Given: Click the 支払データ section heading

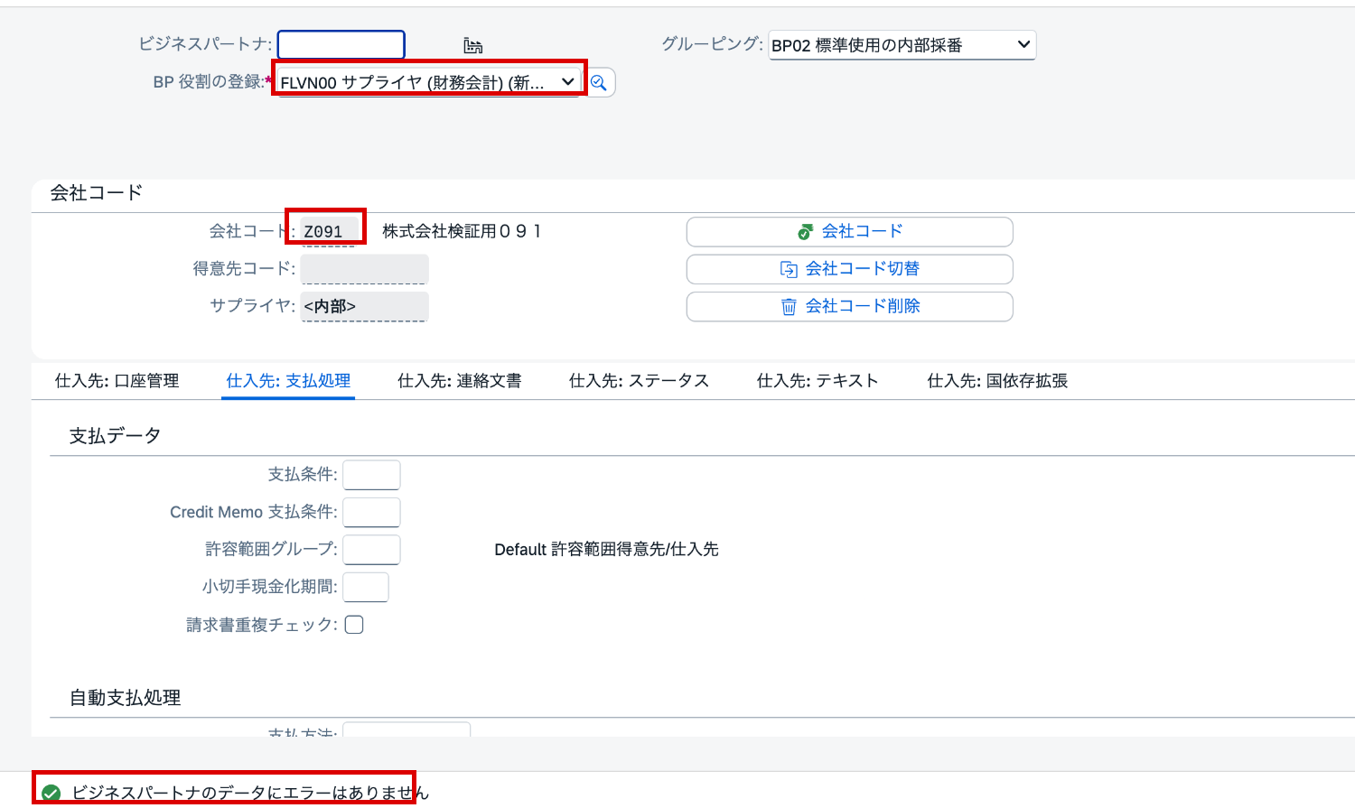Looking at the screenshot, I should [116, 436].
